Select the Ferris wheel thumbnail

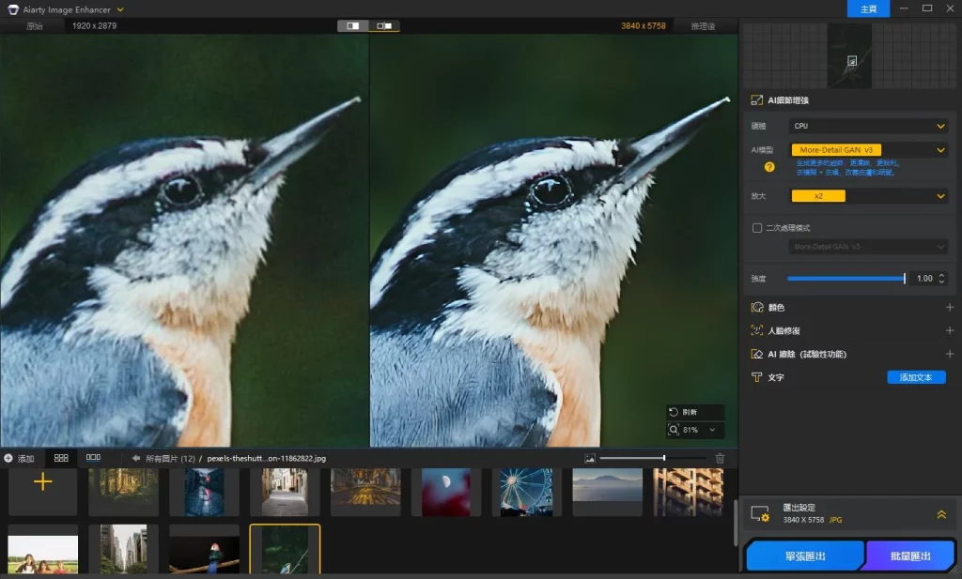click(526, 492)
